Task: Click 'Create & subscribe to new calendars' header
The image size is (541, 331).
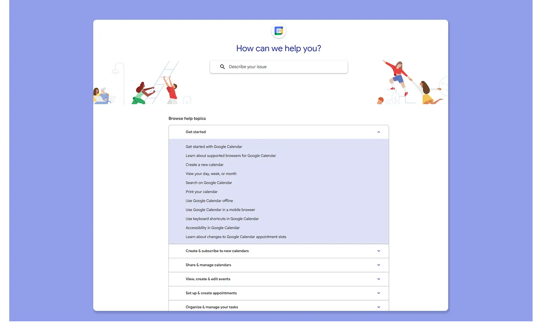Action: (279, 251)
